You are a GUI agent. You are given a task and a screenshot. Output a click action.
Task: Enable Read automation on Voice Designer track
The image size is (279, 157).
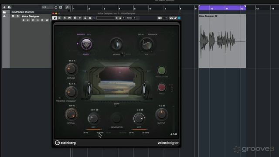pyautogui.click(x=42, y=20)
